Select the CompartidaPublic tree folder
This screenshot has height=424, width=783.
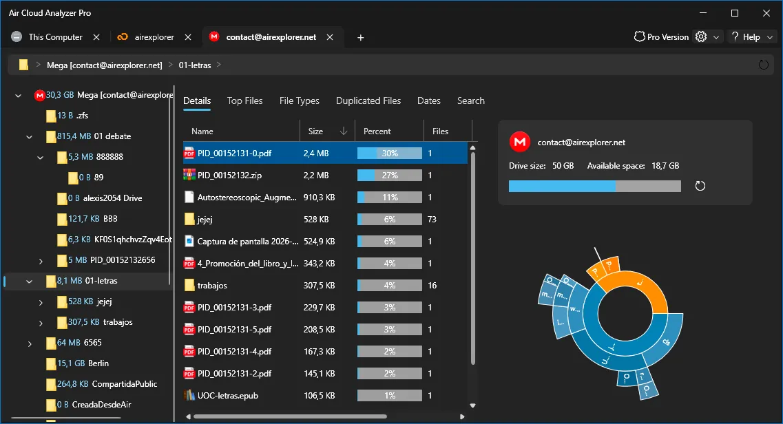point(102,384)
